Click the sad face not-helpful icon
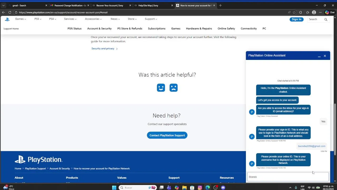The width and height of the screenshot is (337, 190). (174, 88)
